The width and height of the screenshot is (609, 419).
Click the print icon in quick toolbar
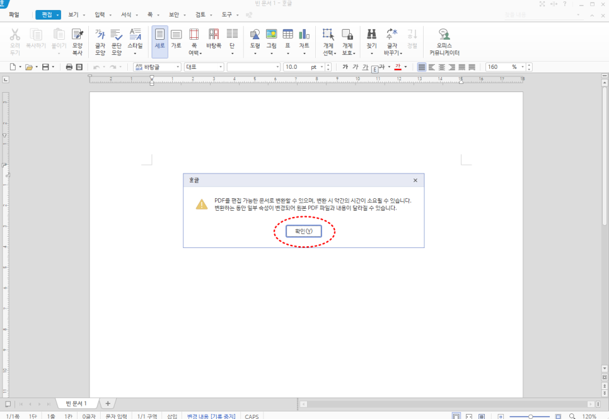coord(69,67)
